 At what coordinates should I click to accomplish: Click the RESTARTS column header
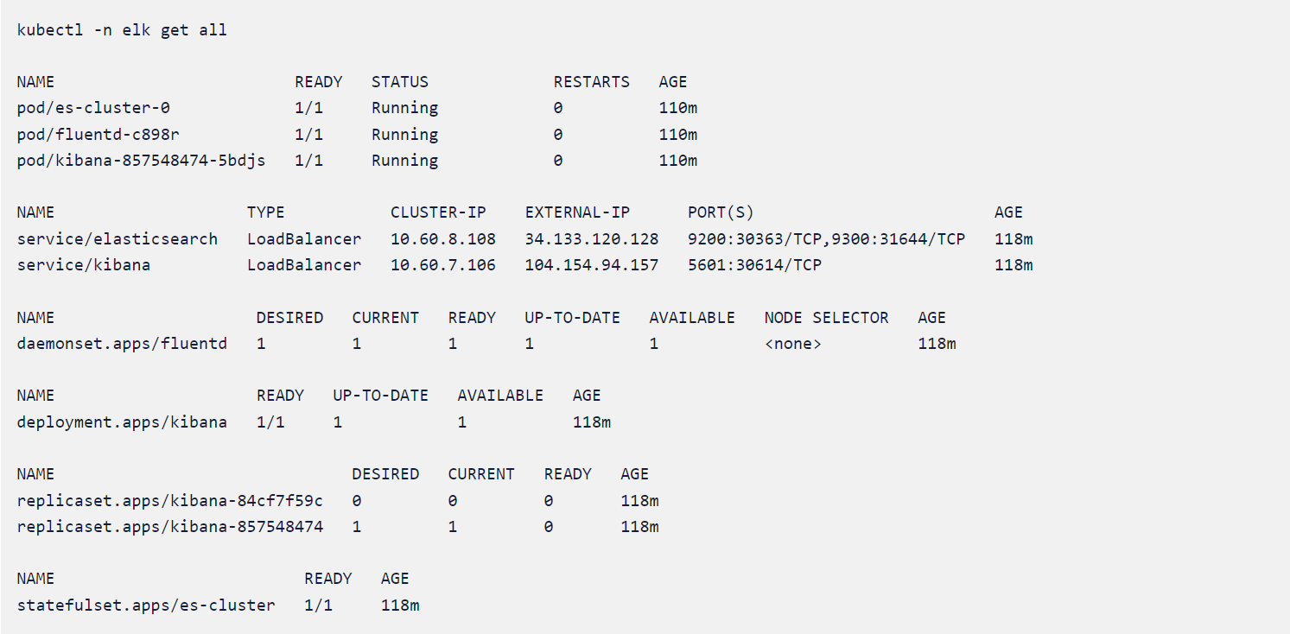click(x=592, y=82)
